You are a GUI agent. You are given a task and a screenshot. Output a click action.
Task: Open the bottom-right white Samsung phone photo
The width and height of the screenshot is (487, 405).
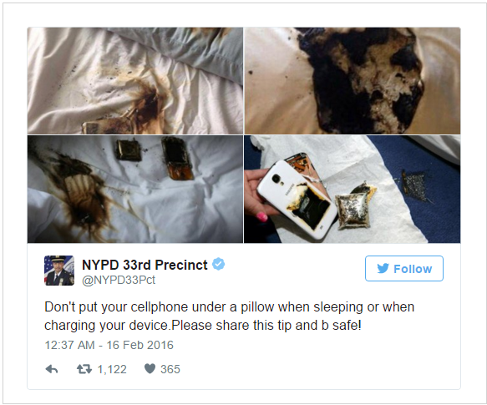click(353, 190)
